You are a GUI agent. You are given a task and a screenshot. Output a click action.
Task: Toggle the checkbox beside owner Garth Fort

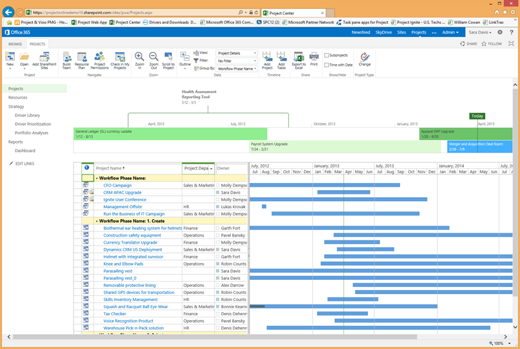tap(218, 228)
